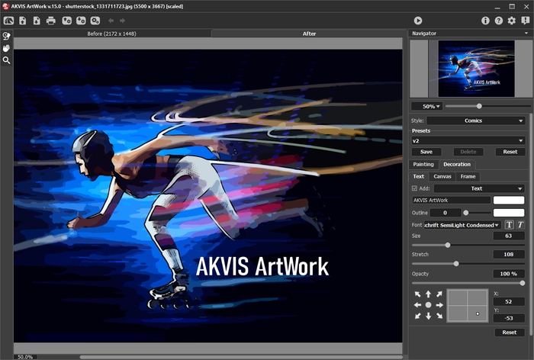
Task: Open the Decoration tab
Action: [457, 164]
